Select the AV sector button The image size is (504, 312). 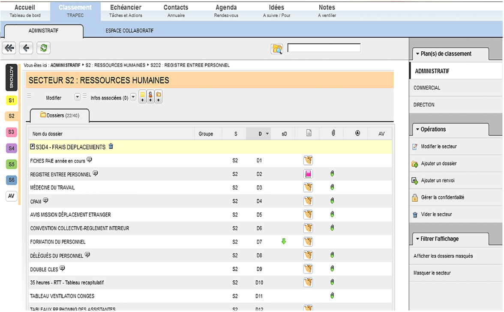coord(12,196)
